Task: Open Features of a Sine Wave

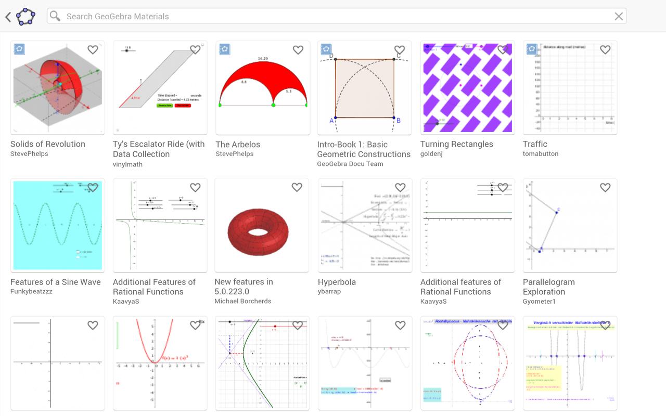Action: [55, 282]
